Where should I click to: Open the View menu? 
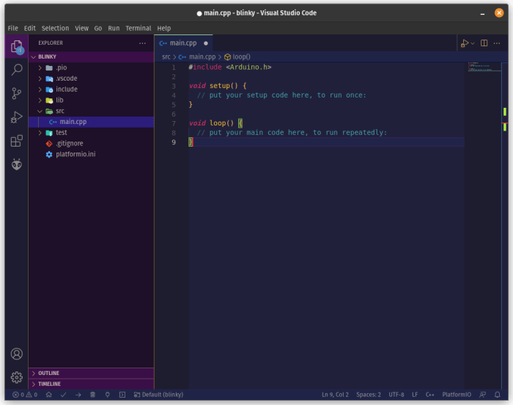tap(82, 28)
